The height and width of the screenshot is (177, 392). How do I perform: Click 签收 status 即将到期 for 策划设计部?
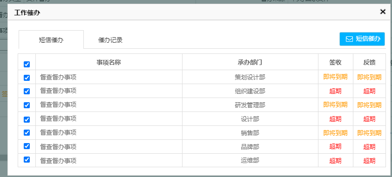click(x=336, y=77)
